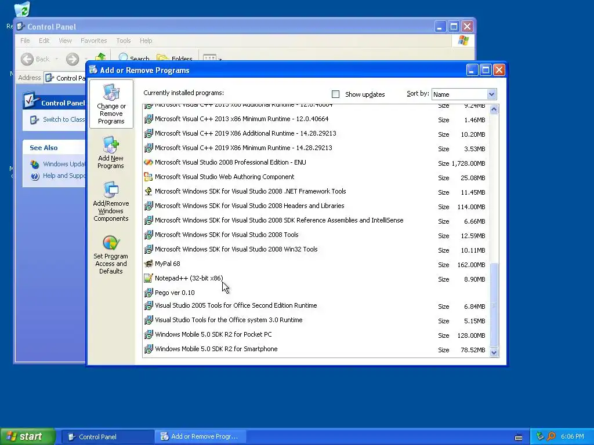Click the .NET Framework Tools SDK icon
Screen dimensions: 594x445
coord(148,191)
